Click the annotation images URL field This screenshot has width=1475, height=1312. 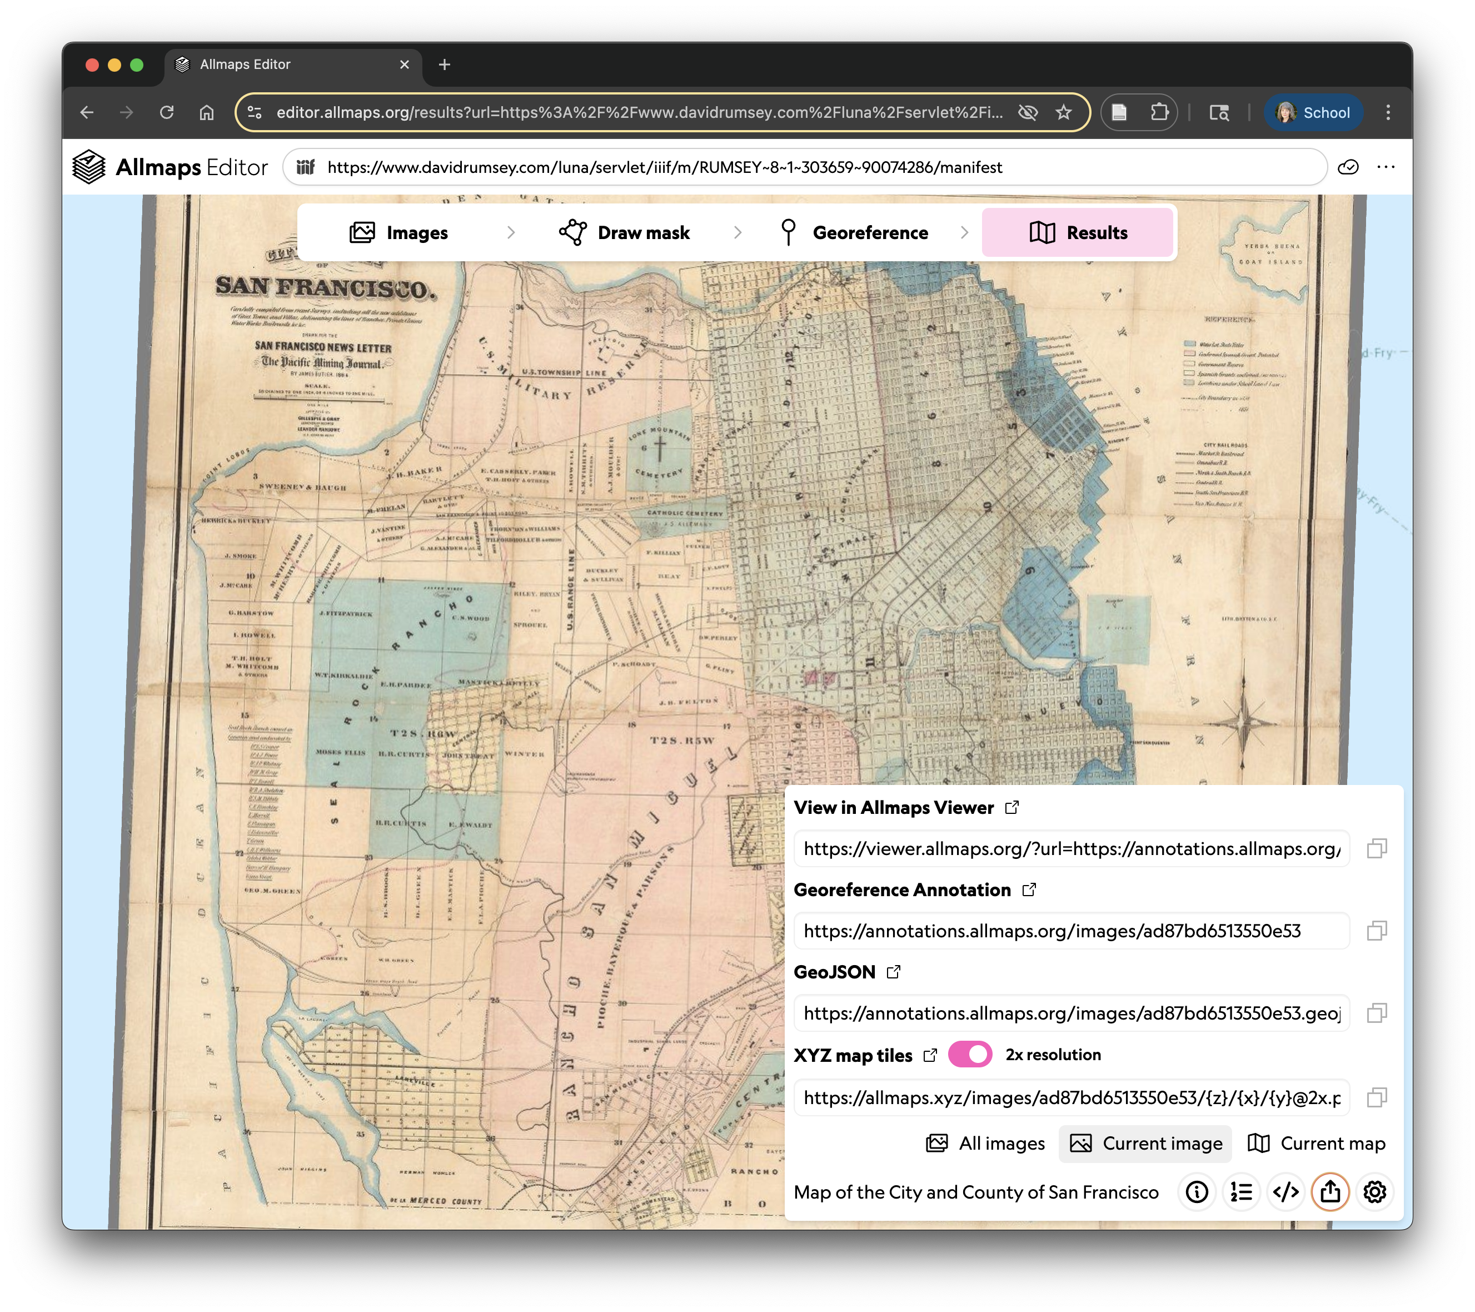click(1072, 931)
